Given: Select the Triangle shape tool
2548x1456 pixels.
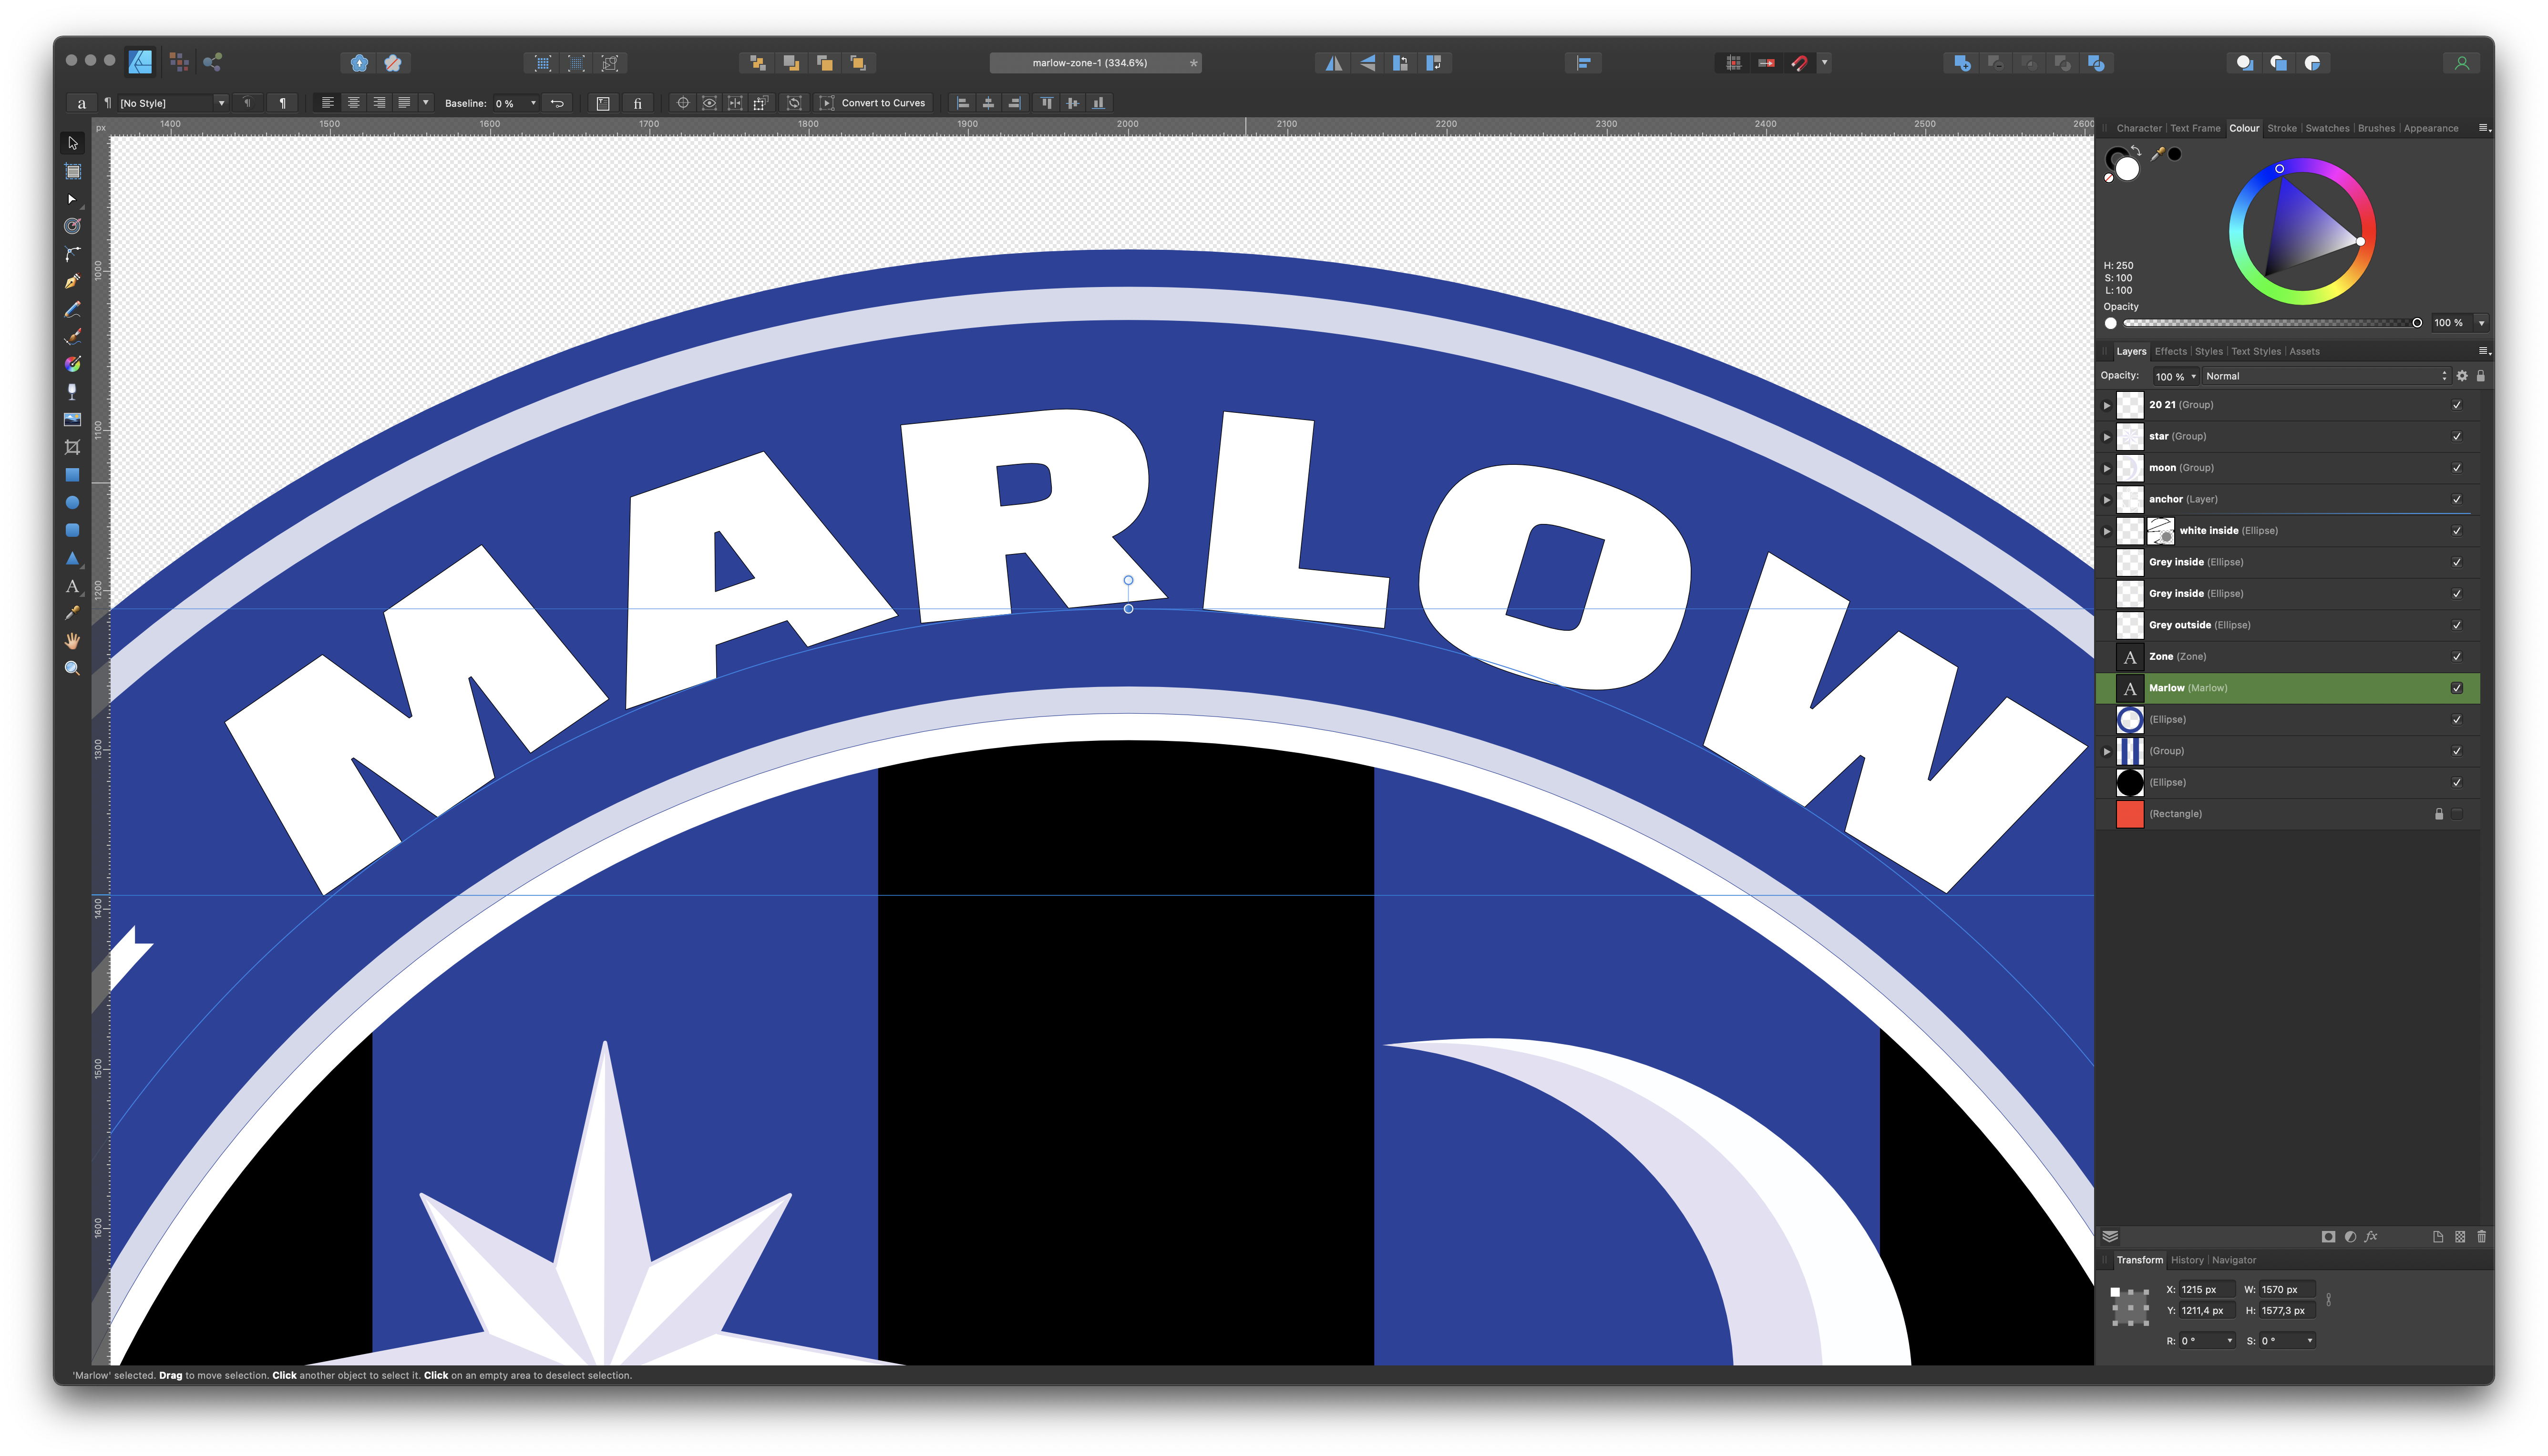Looking at the screenshot, I should [x=72, y=558].
